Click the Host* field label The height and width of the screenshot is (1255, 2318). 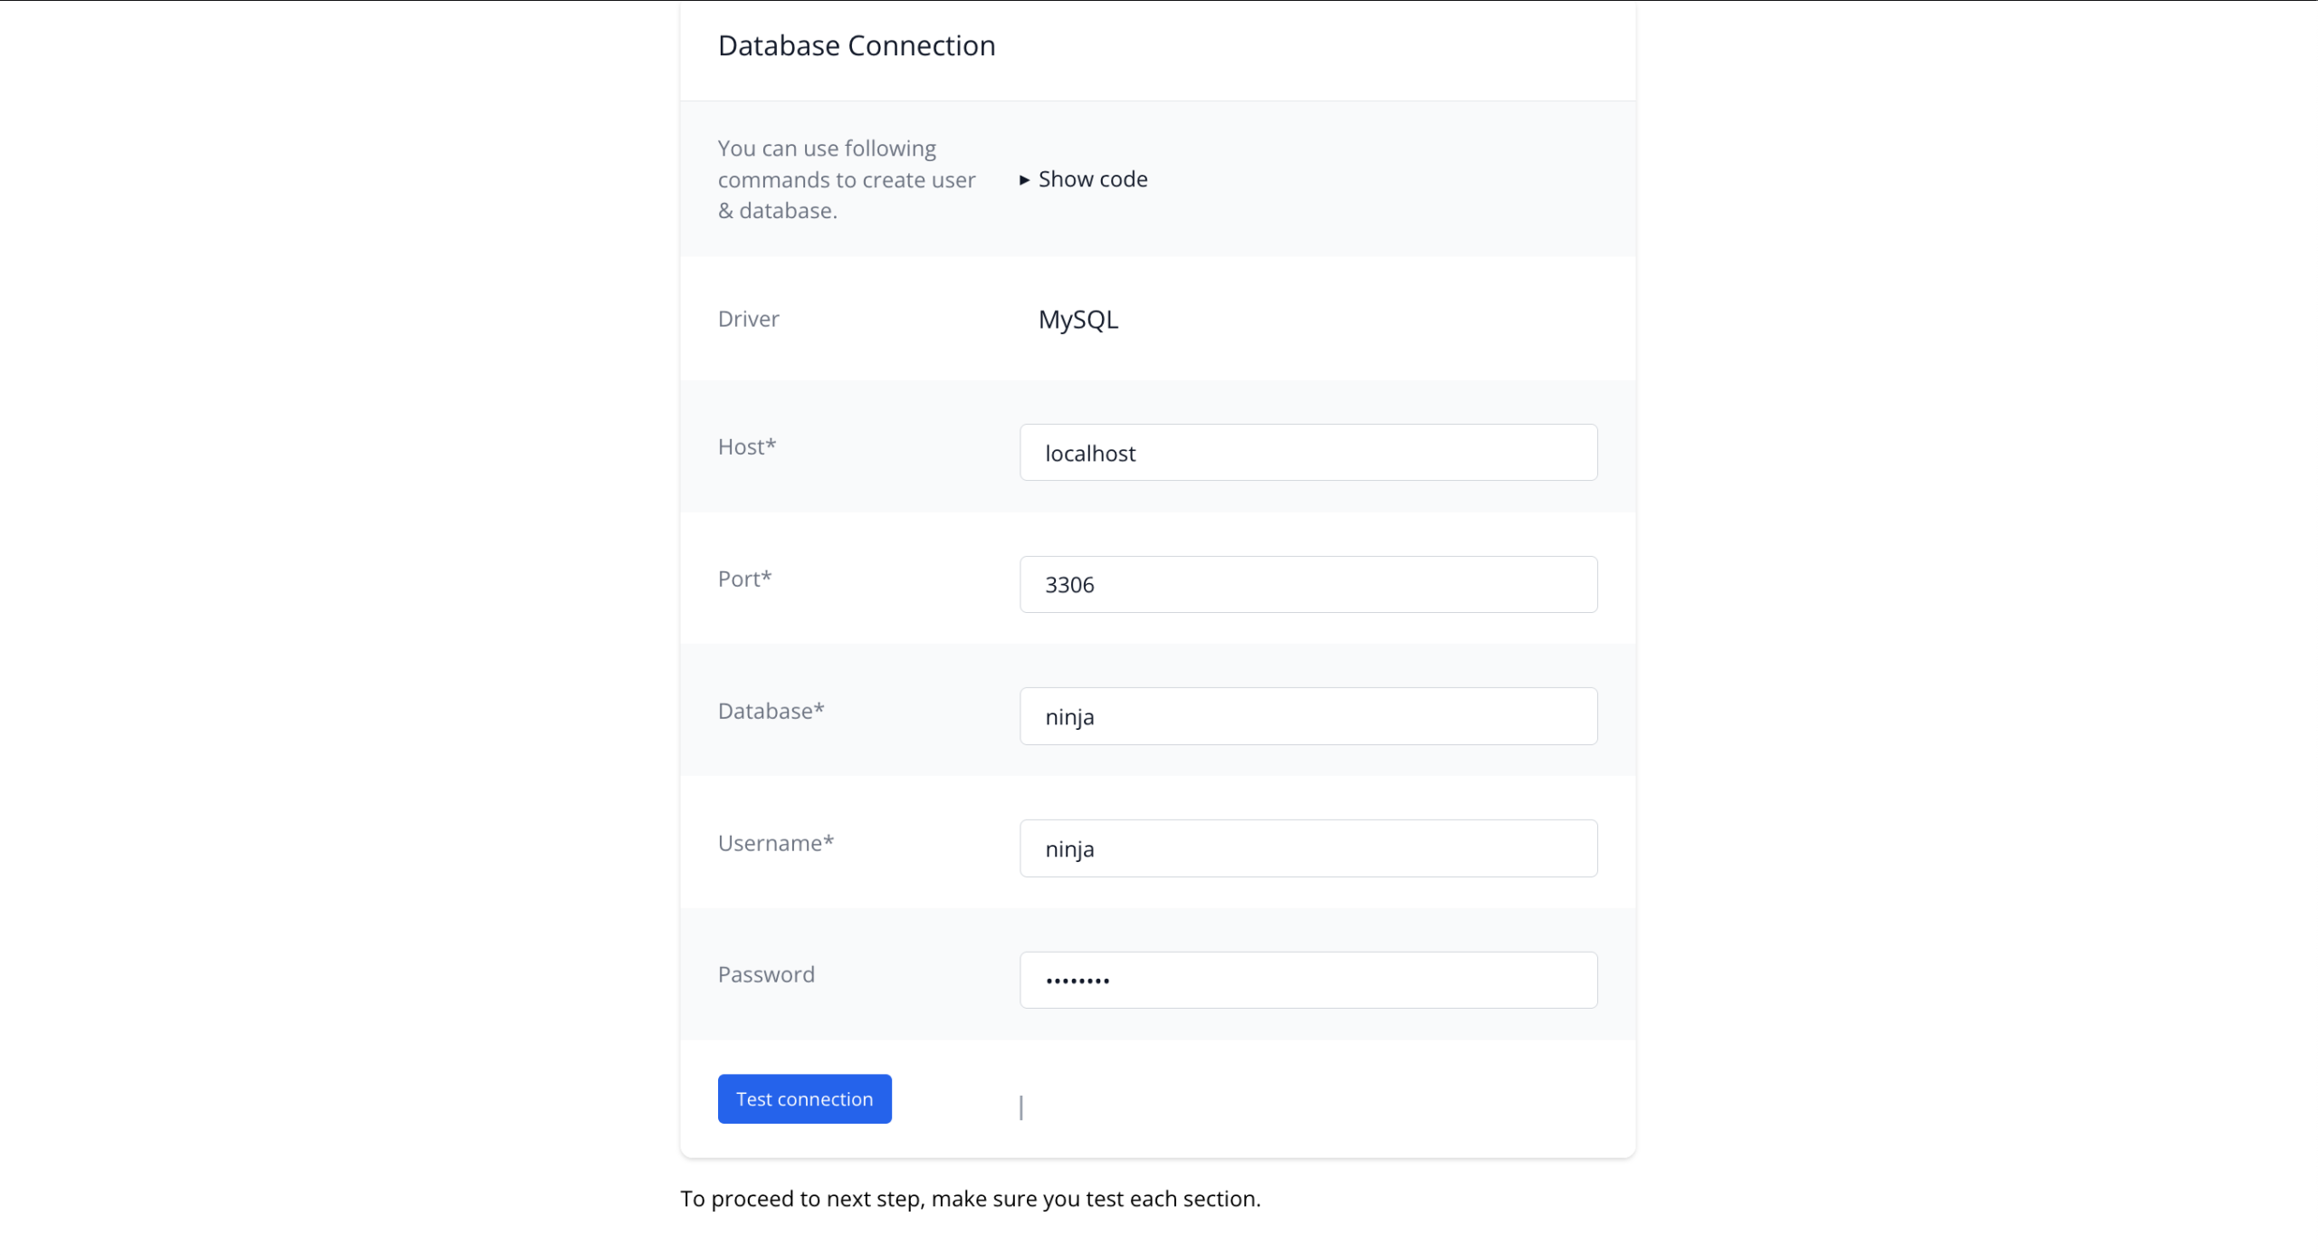(747, 446)
